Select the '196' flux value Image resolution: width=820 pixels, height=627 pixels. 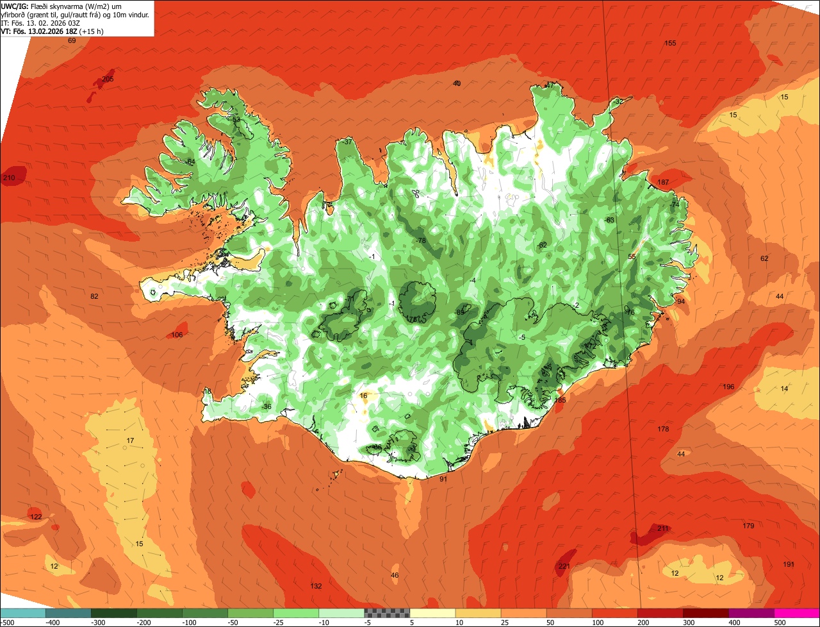[x=728, y=387]
